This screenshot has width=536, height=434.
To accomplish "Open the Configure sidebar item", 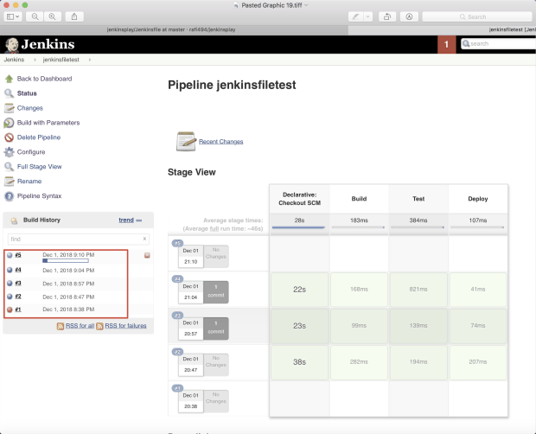I will click(x=31, y=152).
